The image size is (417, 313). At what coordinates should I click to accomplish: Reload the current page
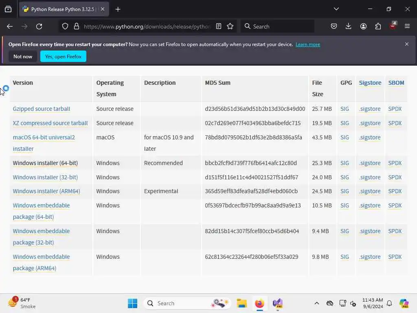coord(39,26)
